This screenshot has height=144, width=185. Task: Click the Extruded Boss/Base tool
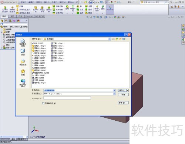click(x=5, y=9)
